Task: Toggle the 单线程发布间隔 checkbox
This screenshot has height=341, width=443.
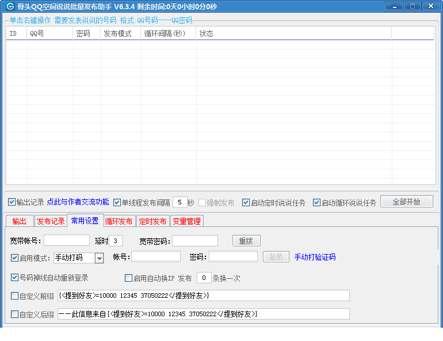Action: (117, 202)
